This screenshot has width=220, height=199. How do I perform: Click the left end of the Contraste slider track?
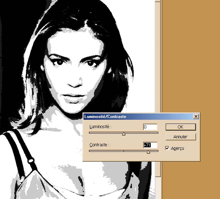[x=90, y=151]
